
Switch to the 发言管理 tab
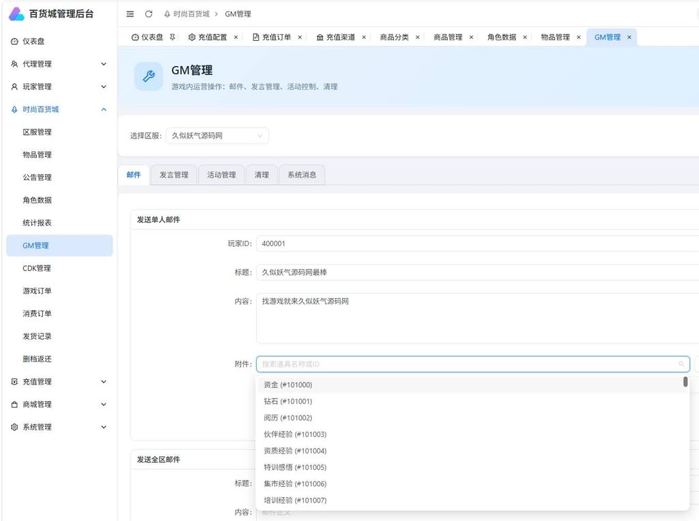point(174,175)
